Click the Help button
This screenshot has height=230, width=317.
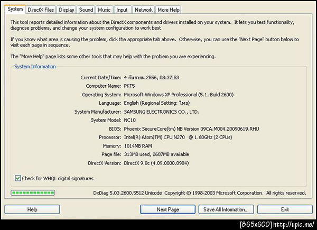[32, 209]
